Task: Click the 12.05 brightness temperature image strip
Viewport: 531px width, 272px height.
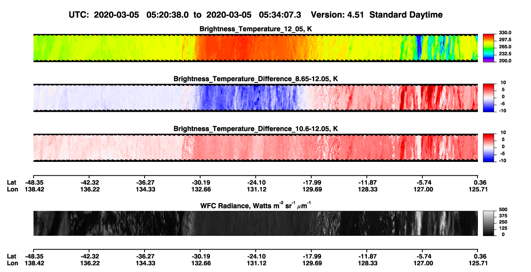Action: coord(255,48)
